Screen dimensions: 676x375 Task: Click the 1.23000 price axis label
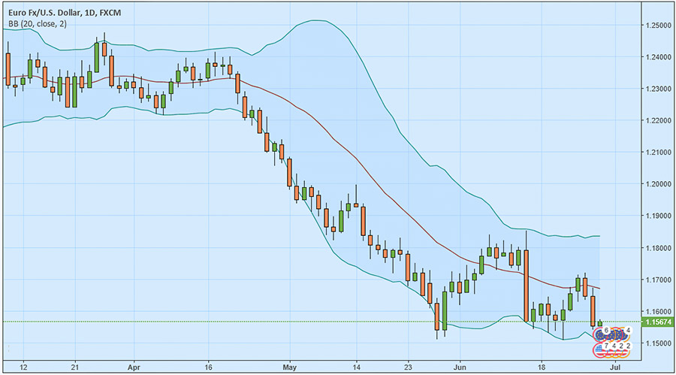tap(658, 89)
